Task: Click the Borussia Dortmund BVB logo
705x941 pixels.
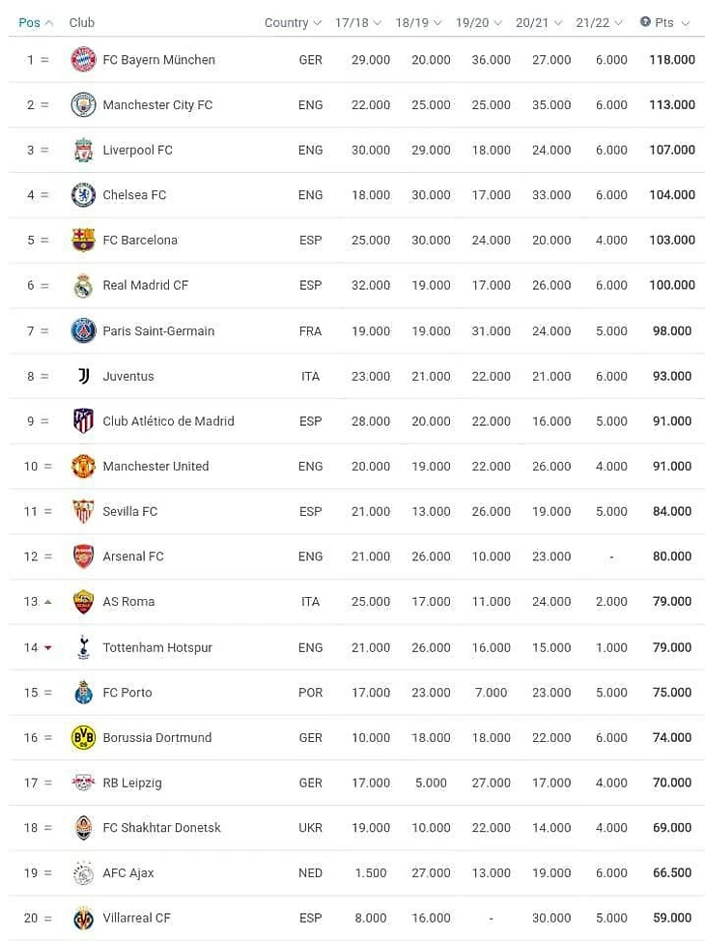Action: pyautogui.click(x=83, y=737)
